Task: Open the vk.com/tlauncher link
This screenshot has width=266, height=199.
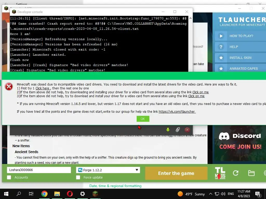Action: [x=177, y=111]
